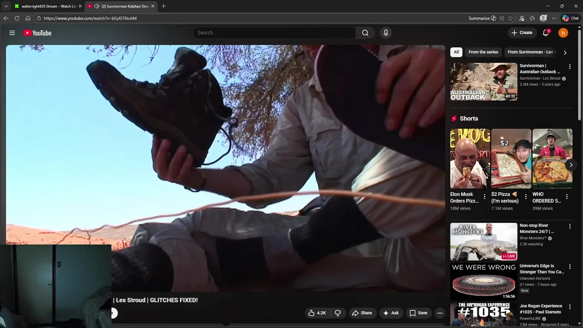The image size is (583, 328).
Task: Go back with browser back arrow
Action: (6, 18)
